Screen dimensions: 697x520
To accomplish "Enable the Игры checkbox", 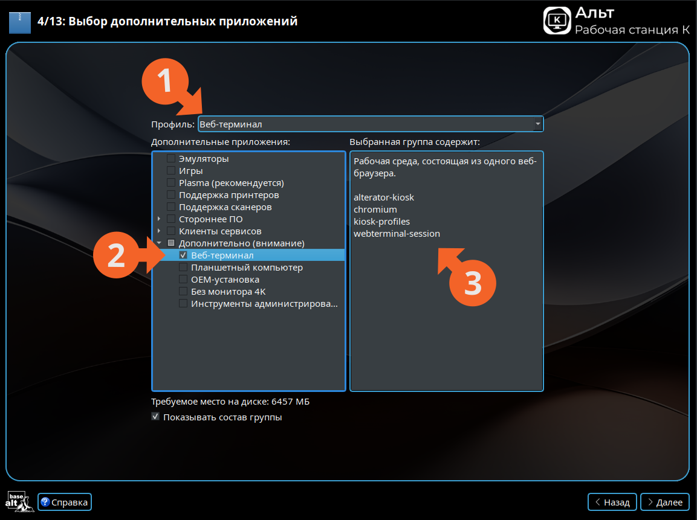I will [x=171, y=171].
